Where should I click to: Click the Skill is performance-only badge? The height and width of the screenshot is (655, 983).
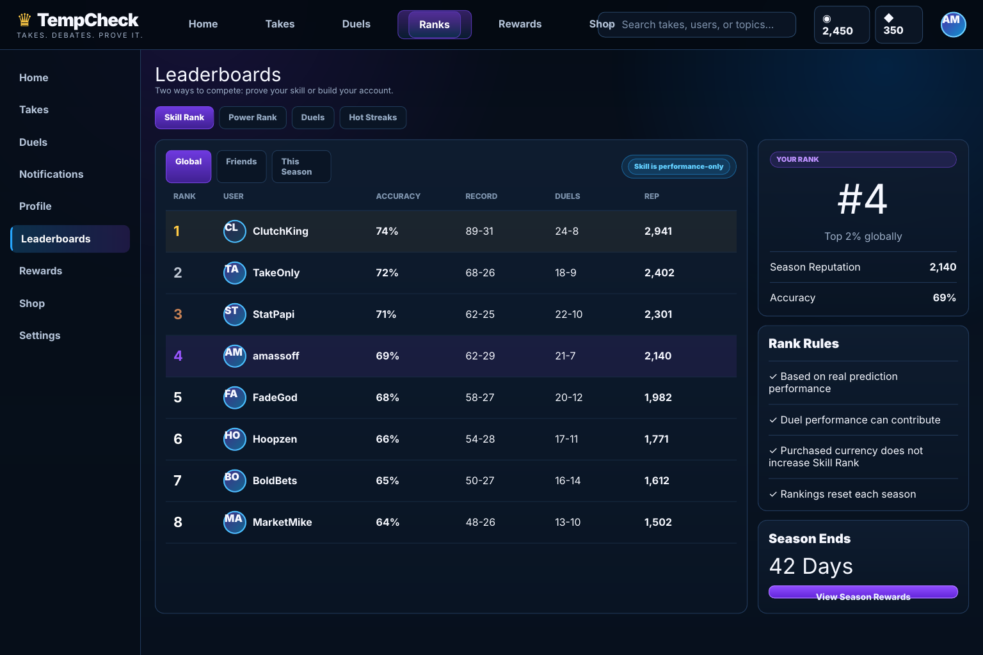[678, 166]
